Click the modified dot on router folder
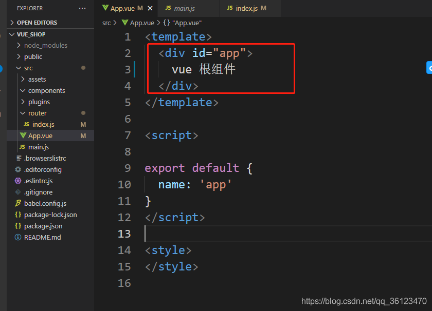 [x=83, y=113]
